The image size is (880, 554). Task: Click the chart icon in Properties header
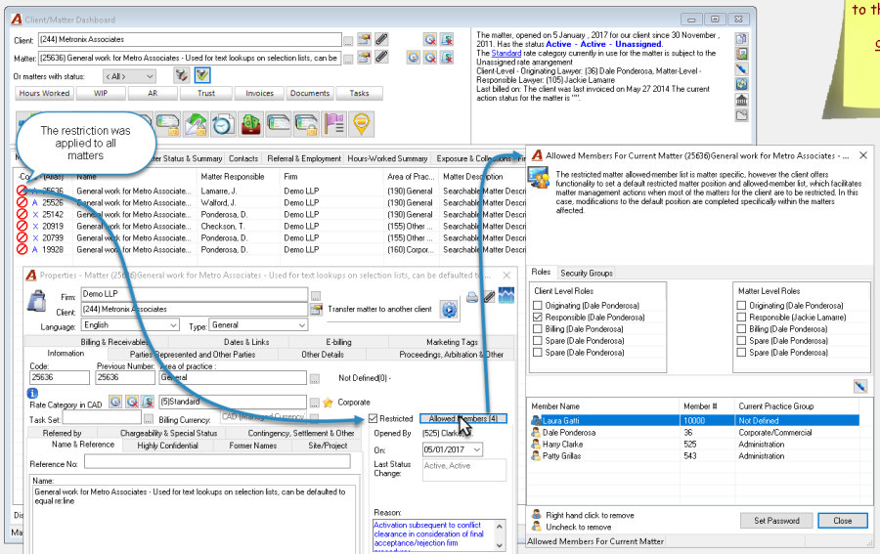[506, 295]
